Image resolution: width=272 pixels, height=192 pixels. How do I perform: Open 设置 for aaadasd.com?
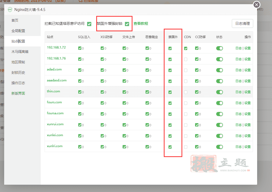pyautogui.click(x=247, y=81)
